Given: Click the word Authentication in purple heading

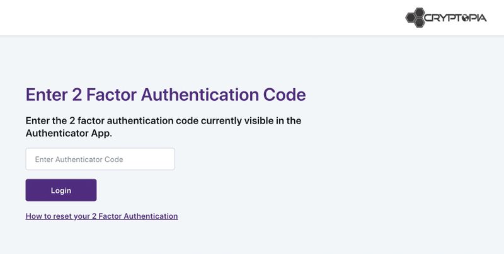Looking at the screenshot, I should tap(198, 95).
